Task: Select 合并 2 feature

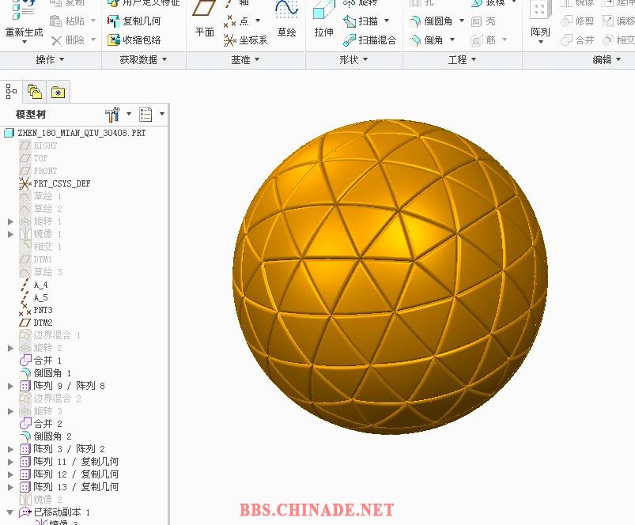Action: pos(41,424)
